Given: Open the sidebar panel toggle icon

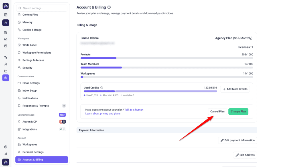Looking at the screenshot, I should (6, 15).
